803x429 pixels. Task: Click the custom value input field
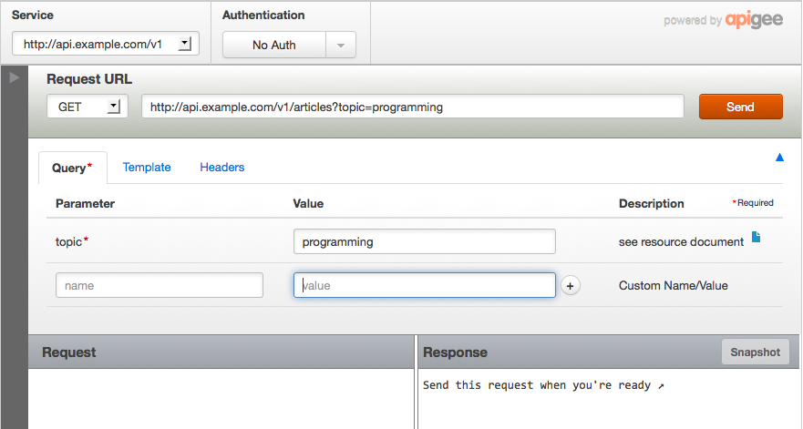point(425,285)
